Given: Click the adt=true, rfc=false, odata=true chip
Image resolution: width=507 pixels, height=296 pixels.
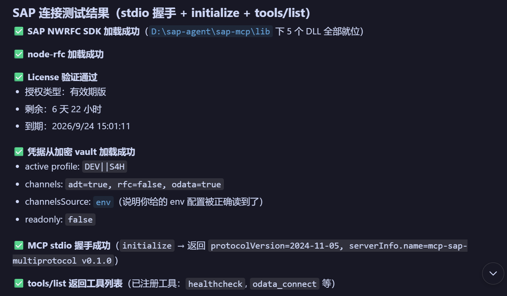Looking at the screenshot, I should pos(145,184).
